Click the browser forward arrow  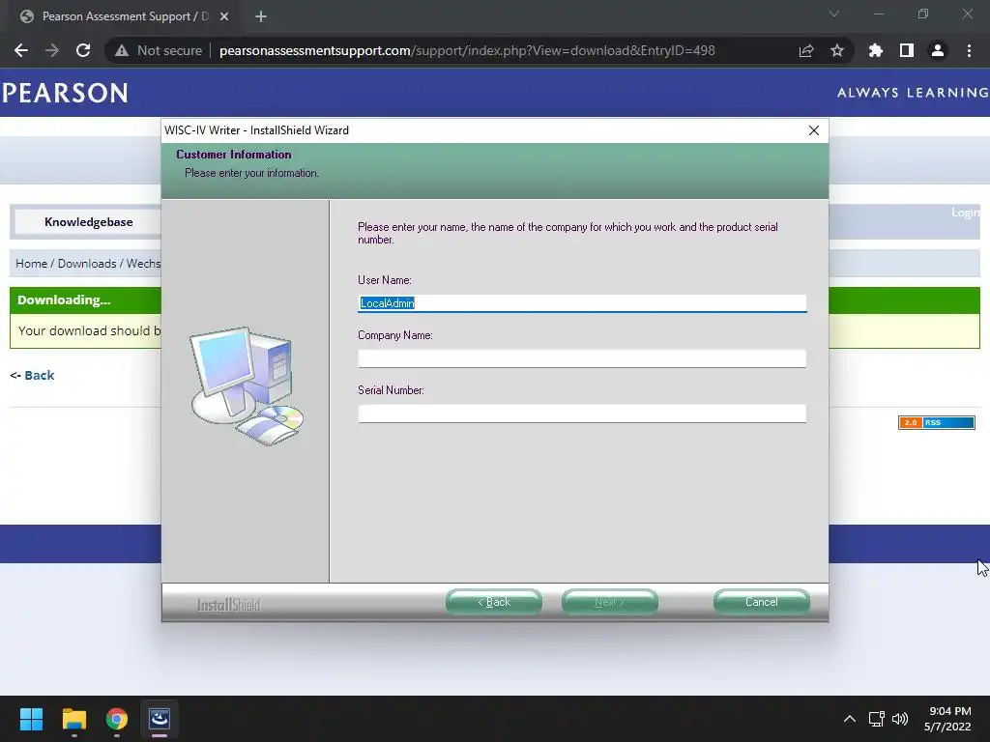[x=52, y=50]
